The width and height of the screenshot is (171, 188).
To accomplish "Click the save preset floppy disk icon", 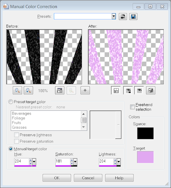I will pos(133,16).
